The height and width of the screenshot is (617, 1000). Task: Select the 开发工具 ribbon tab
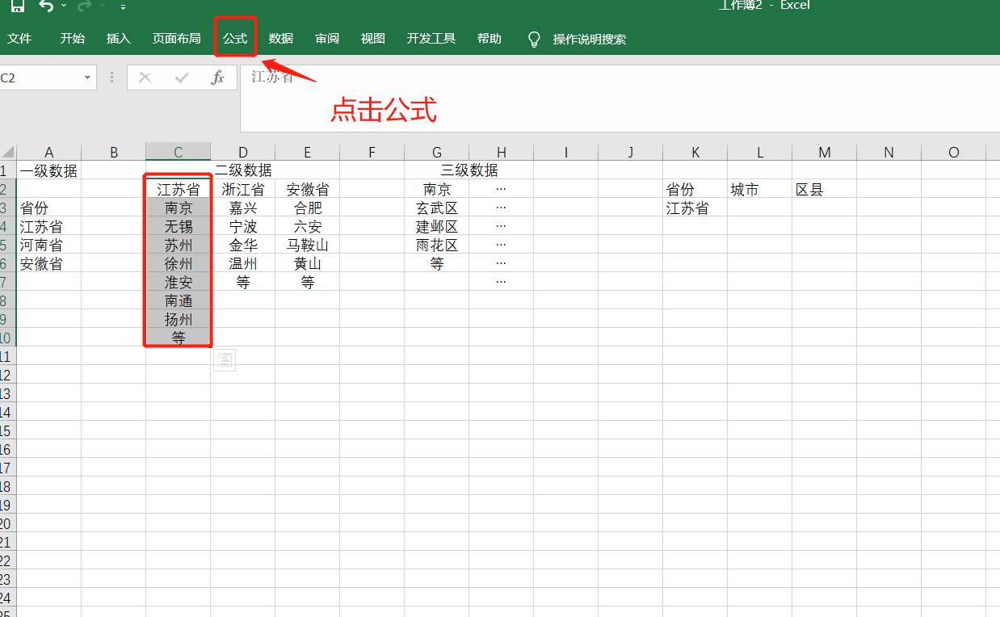tap(431, 38)
